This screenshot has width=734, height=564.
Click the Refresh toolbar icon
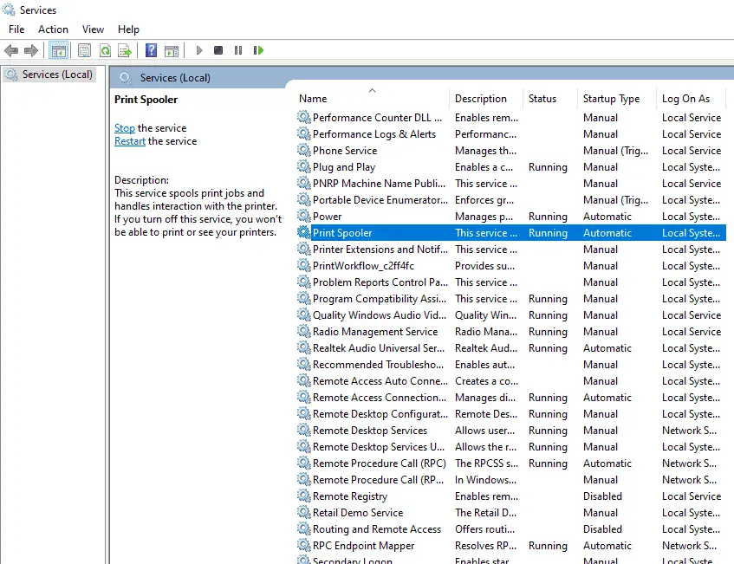coord(105,50)
